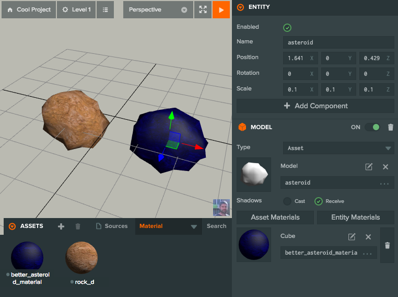Select Rotation X field
Screen dimensions: 398x297
(x=300, y=74)
